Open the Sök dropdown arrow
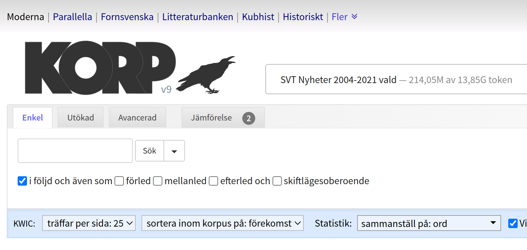Viewport: 527px width, 250px height. (174, 151)
